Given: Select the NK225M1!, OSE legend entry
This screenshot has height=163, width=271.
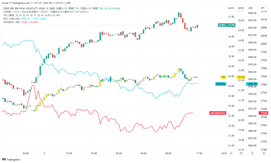Looking at the screenshot, I should (12, 22).
